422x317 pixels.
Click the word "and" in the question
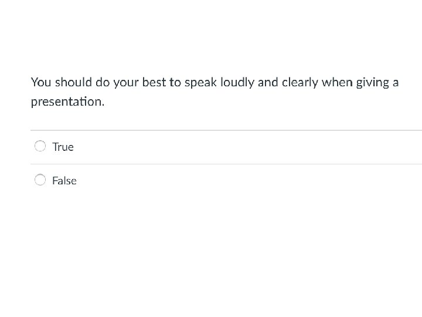coord(268,82)
